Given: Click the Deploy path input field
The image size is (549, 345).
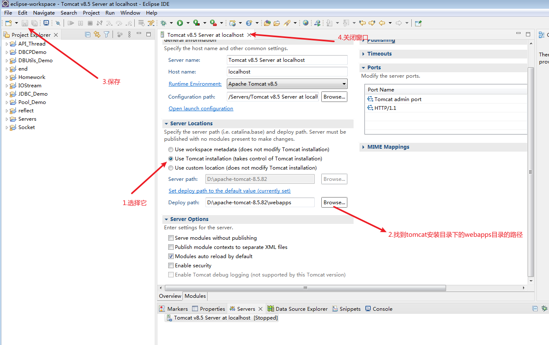Looking at the screenshot, I should point(260,203).
